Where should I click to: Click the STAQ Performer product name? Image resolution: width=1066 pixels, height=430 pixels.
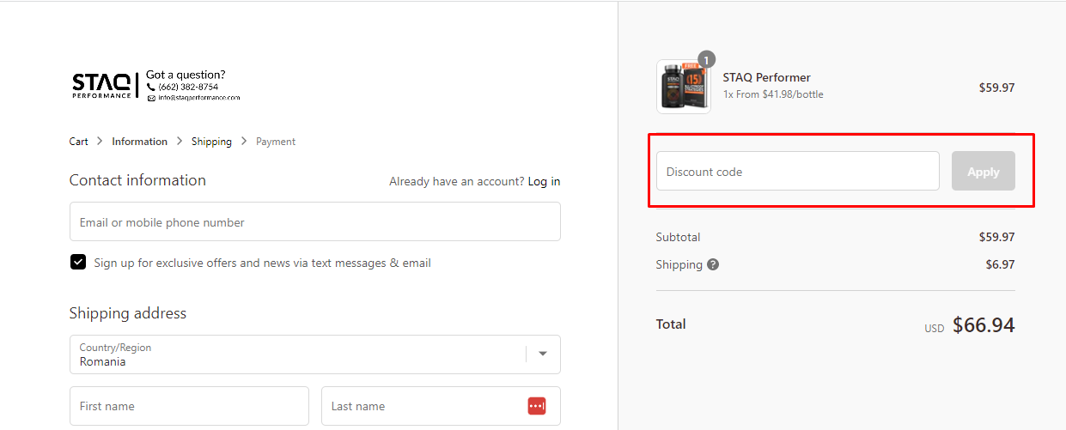click(x=767, y=77)
